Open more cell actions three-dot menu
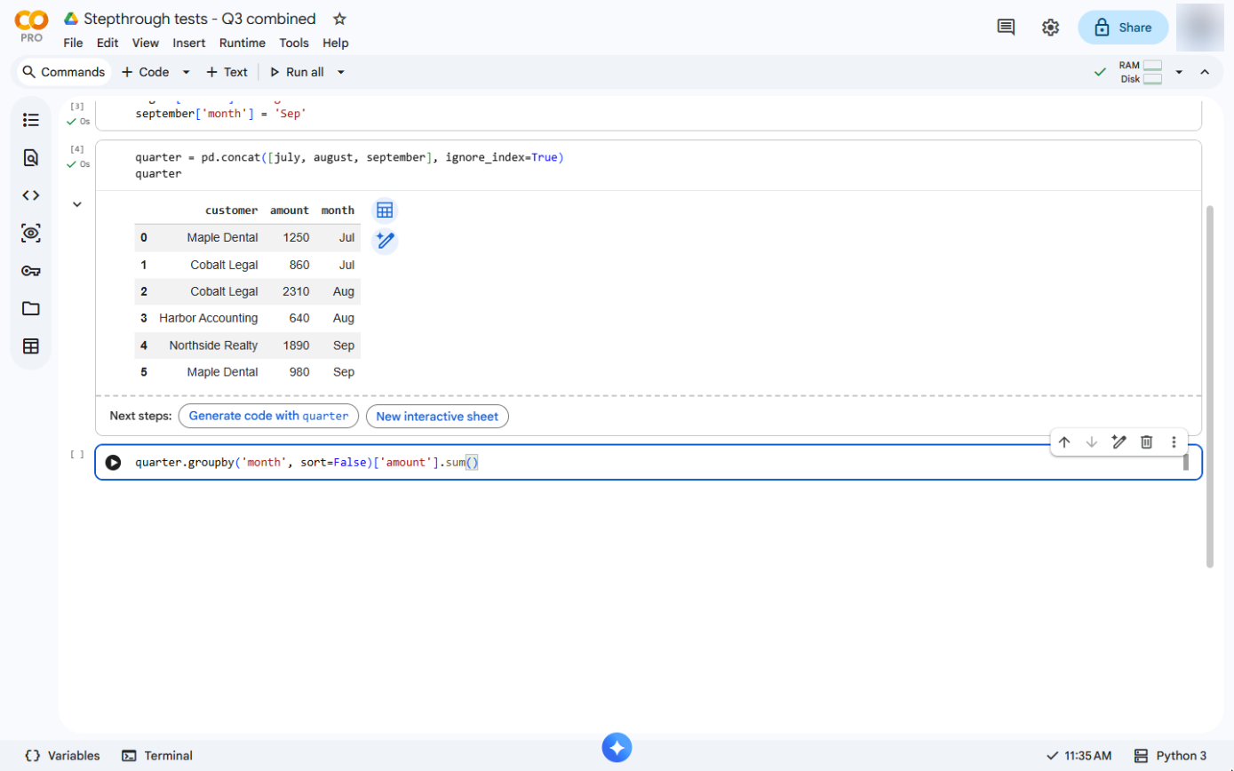The height and width of the screenshot is (771, 1234). (1174, 441)
